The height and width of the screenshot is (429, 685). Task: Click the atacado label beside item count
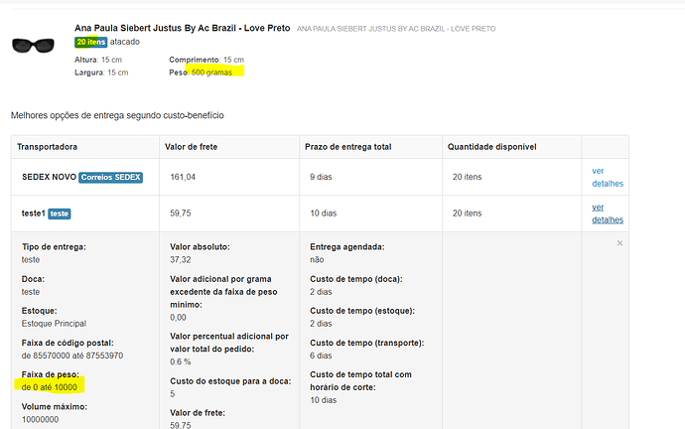(124, 42)
